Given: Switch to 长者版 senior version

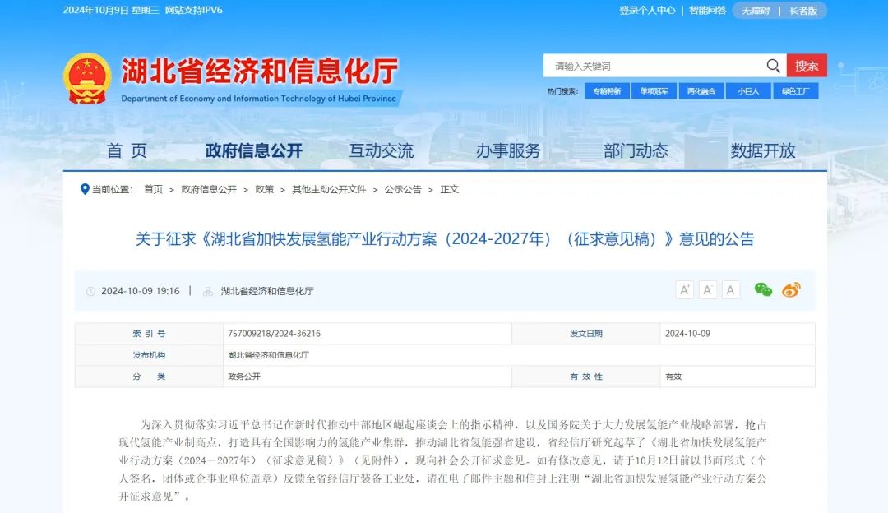Looking at the screenshot, I should pyautogui.click(x=803, y=11).
